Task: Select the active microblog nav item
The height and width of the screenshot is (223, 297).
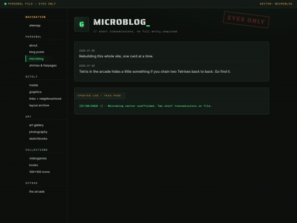Action: tap(36, 59)
